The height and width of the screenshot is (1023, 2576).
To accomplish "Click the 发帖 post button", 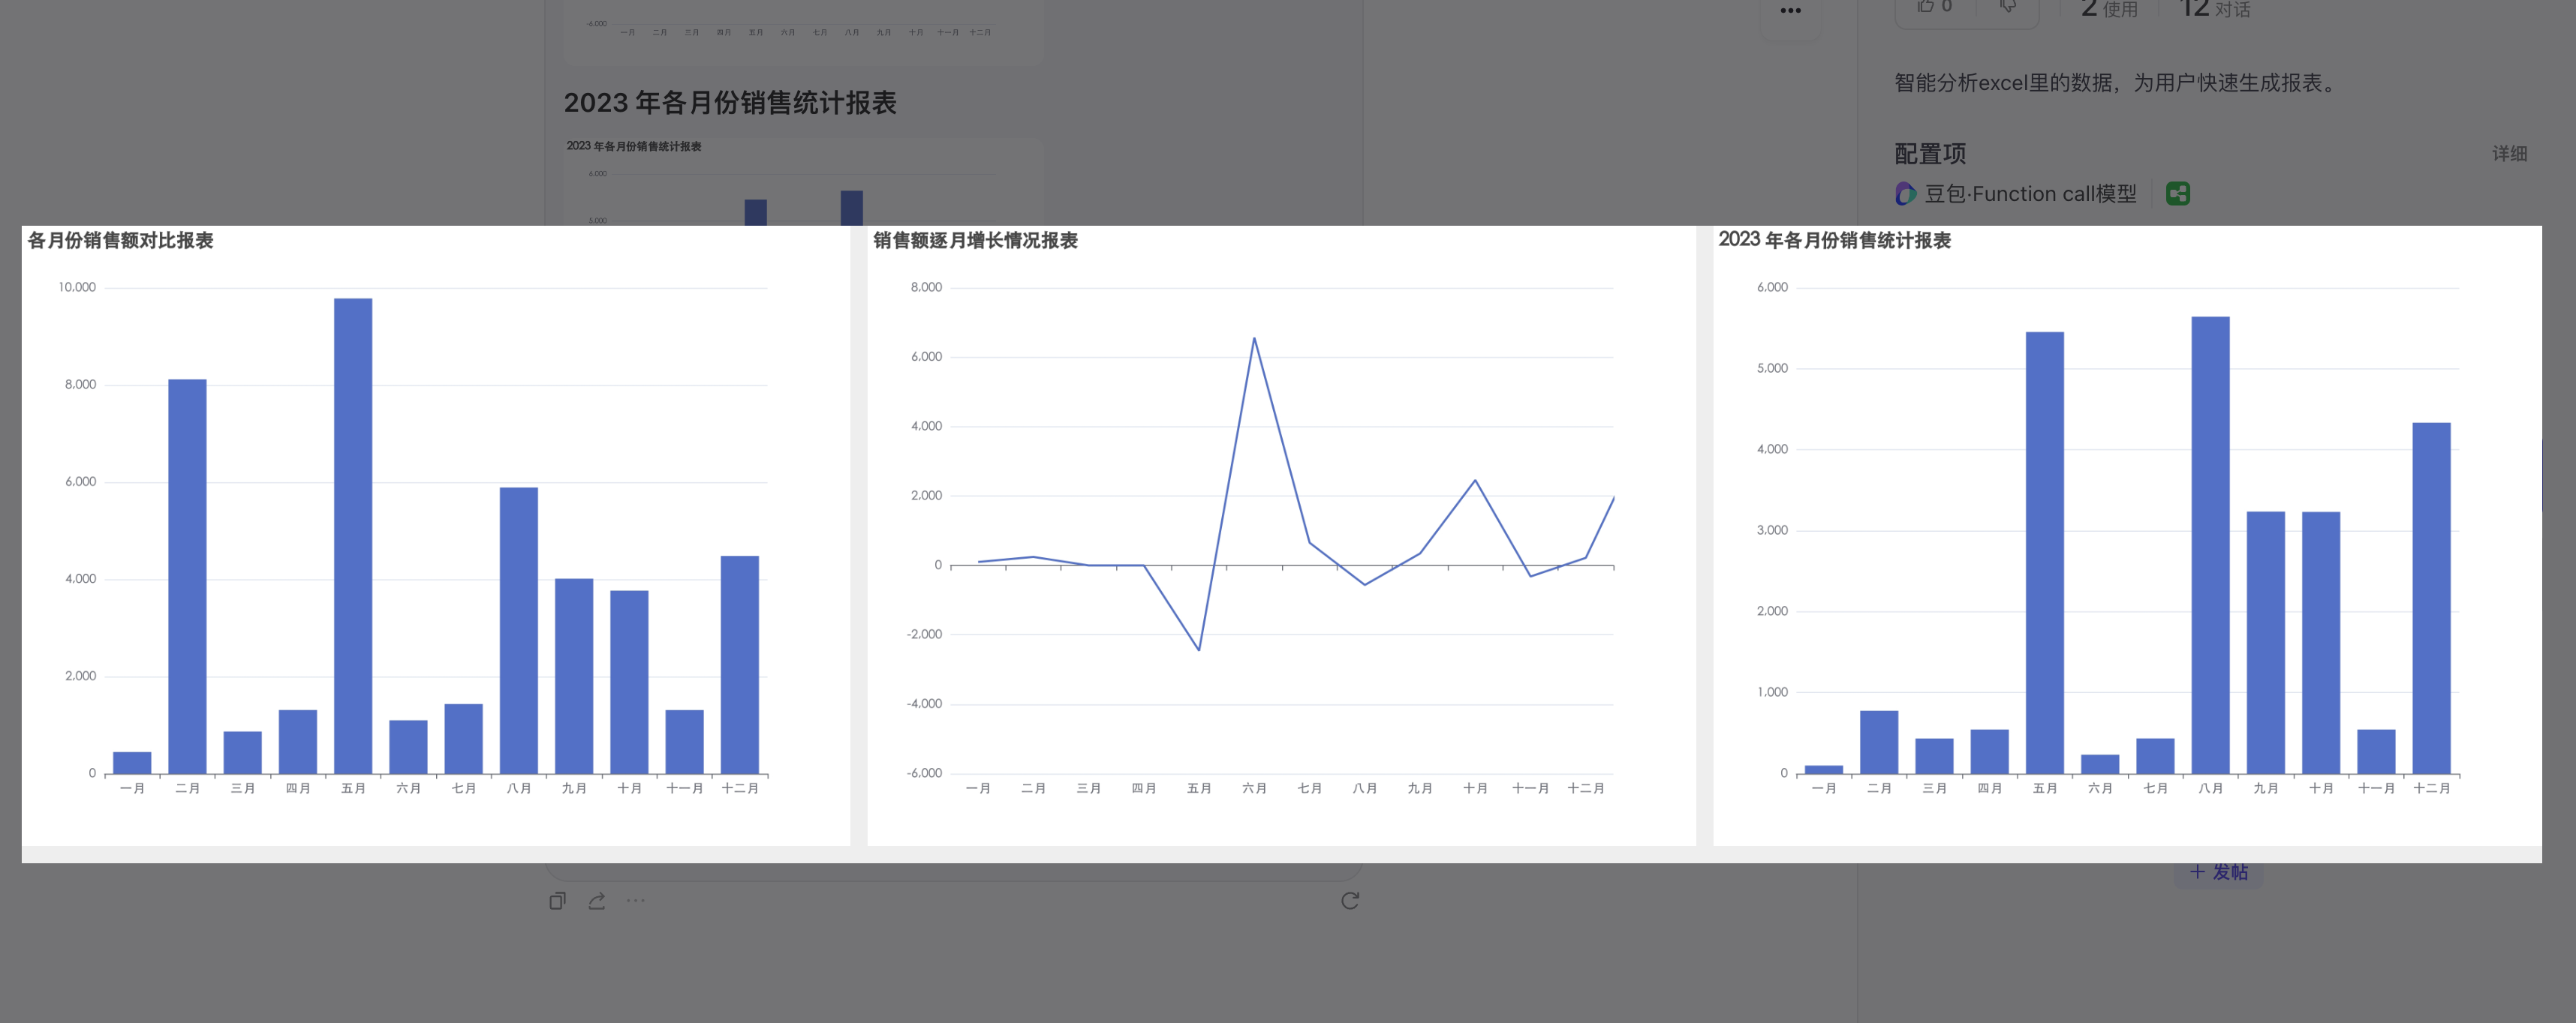I will point(2218,872).
